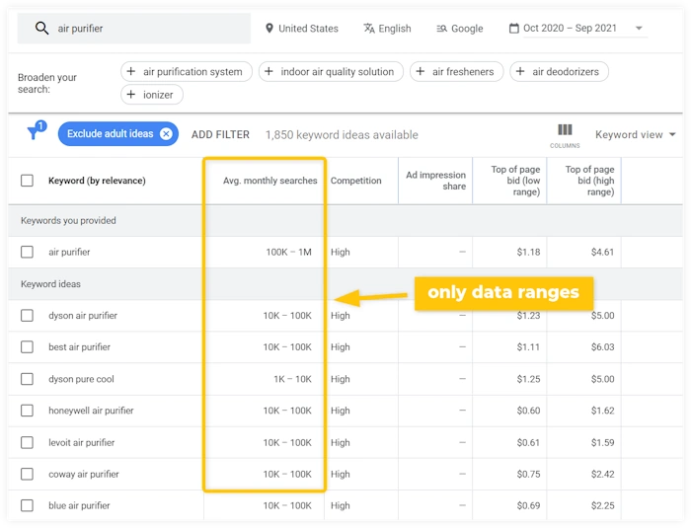Select all keywords with header checkbox
Viewport: 691px width, 528px height.
pyautogui.click(x=27, y=181)
